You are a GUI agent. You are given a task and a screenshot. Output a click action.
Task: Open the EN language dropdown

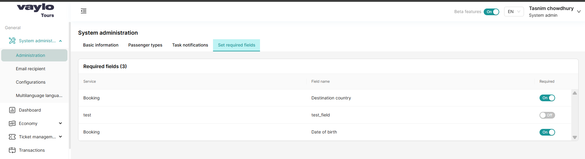pos(514,12)
